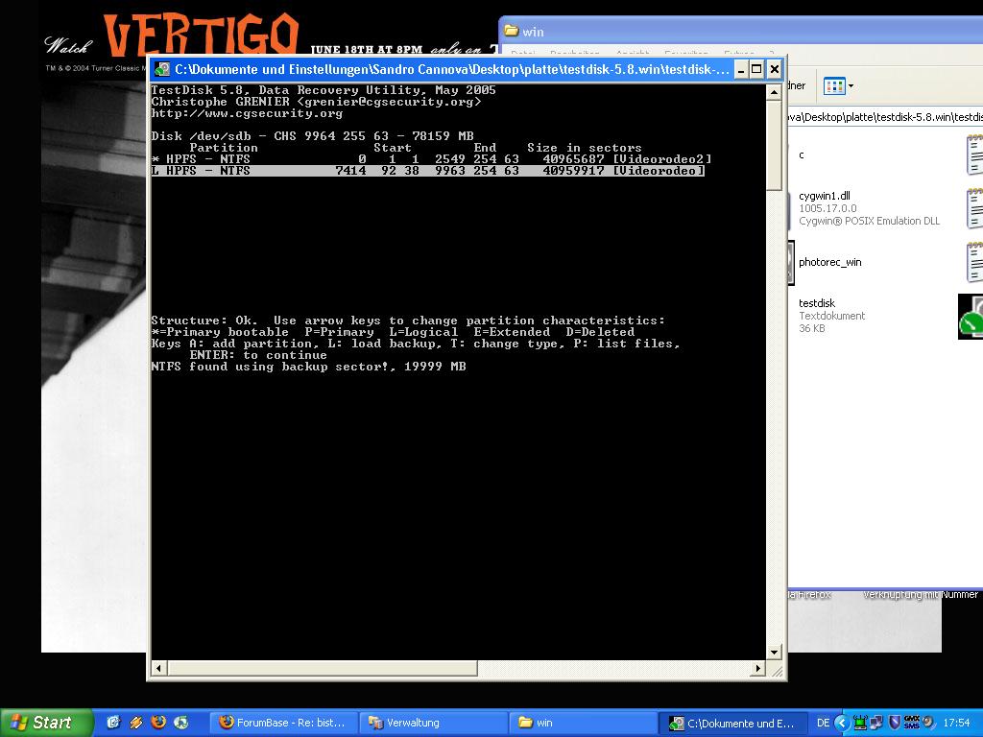This screenshot has width=983, height=737.
Task: Click the 'Structure: Ok.' status line
Action: click(x=407, y=321)
